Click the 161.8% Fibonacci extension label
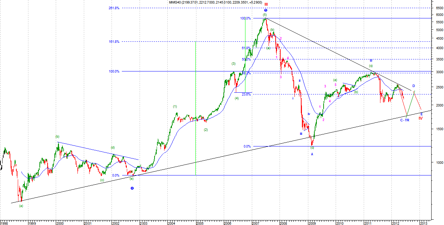 coord(114,42)
